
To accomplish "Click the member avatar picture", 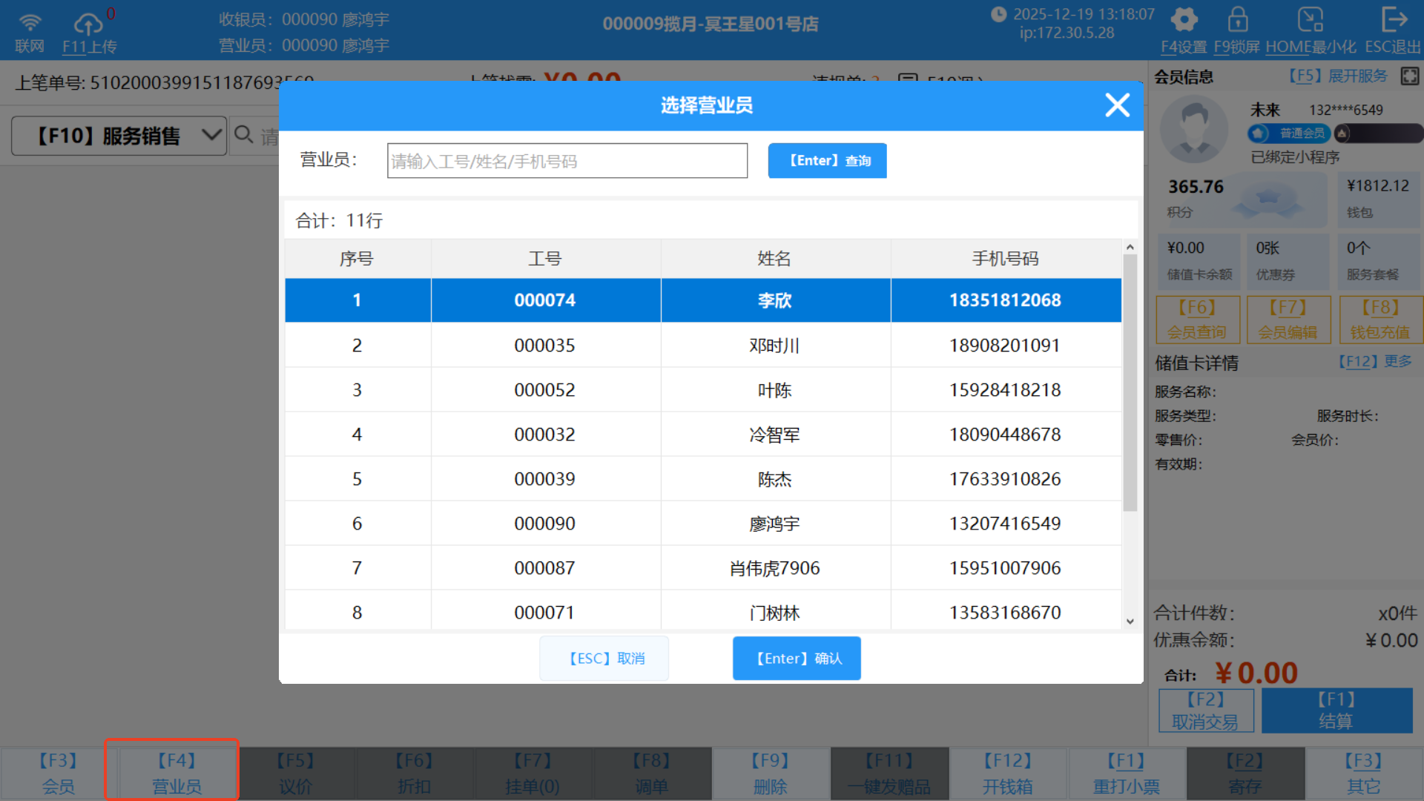I will [1194, 129].
